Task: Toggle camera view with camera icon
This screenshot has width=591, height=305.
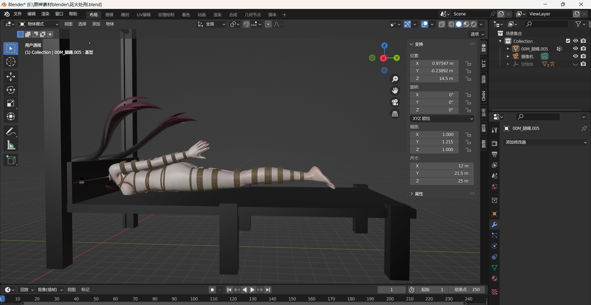Action: (395, 102)
